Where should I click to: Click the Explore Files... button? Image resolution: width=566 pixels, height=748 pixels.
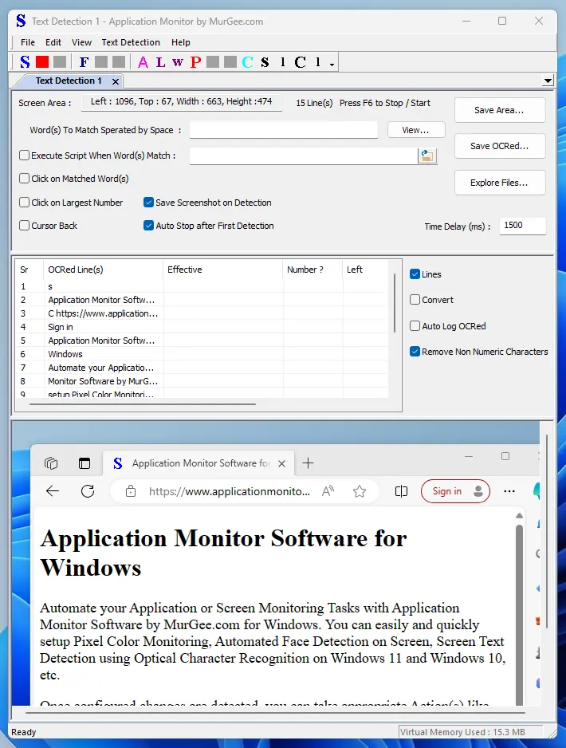coord(499,183)
